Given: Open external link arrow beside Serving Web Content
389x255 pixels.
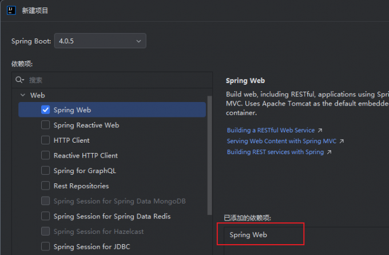Looking at the screenshot, I should click(x=342, y=141).
